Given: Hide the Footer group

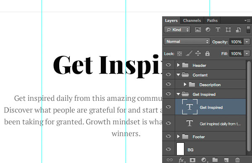Looking at the screenshot, I should pos(168,136).
